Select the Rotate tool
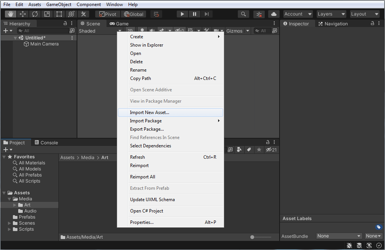Image resolution: width=385 pixels, height=250 pixels. click(x=35, y=14)
